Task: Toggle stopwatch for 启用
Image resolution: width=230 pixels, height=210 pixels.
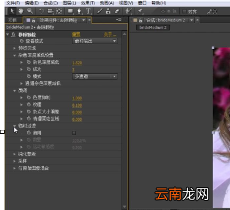Action: click(29, 133)
